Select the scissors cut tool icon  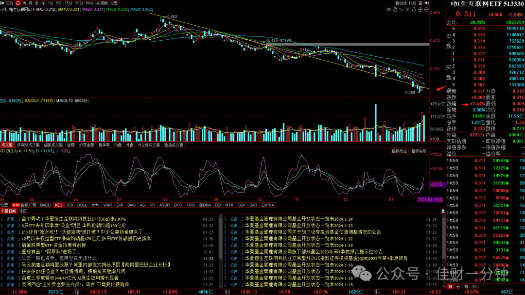pyautogui.click(x=407, y=10)
